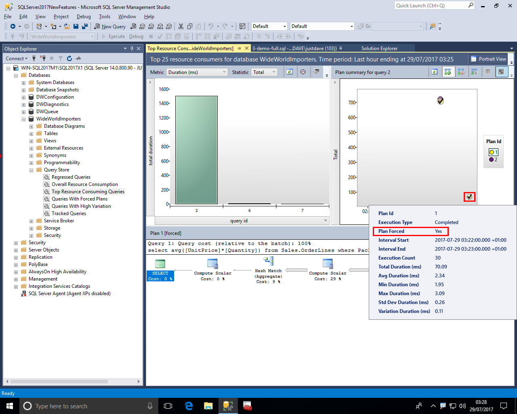Collapse the Query Store tree node

pyautogui.click(x=32, y=170)
